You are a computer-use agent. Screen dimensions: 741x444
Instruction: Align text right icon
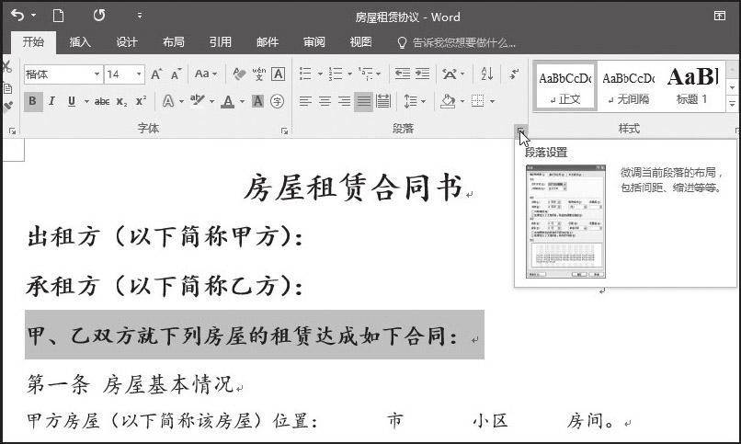344,101
